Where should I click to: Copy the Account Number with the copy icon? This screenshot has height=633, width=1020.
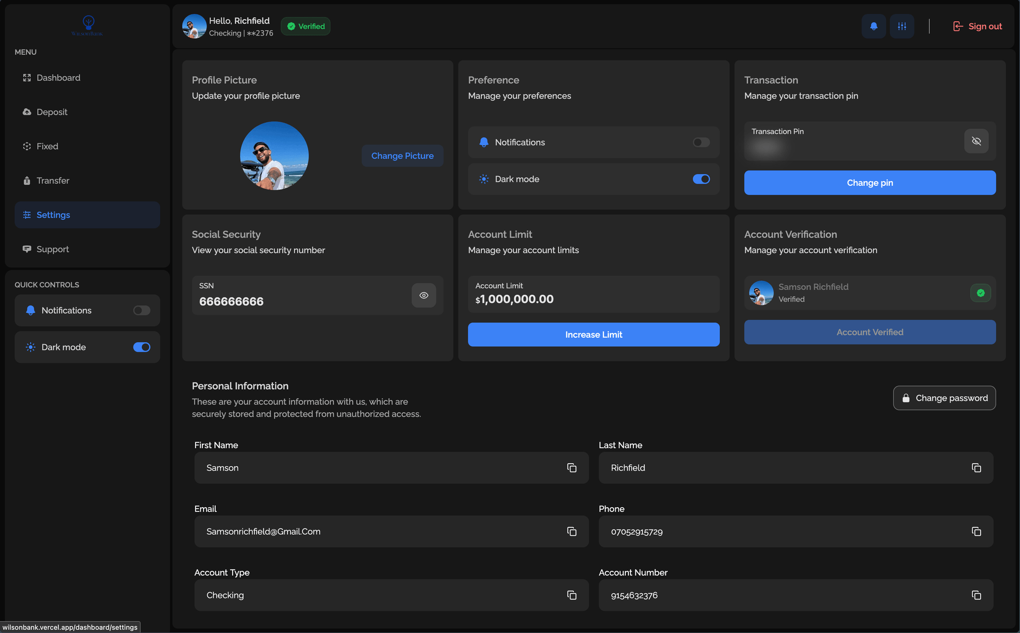pos(976,595)
